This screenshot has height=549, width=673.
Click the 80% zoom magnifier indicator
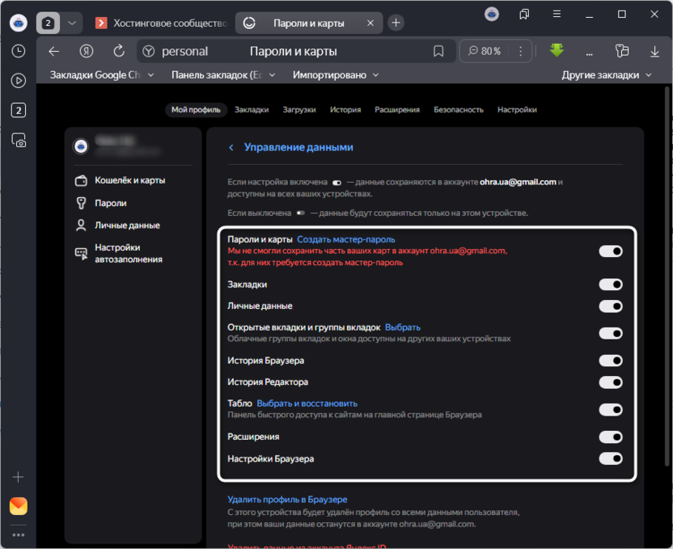[485, 52]
